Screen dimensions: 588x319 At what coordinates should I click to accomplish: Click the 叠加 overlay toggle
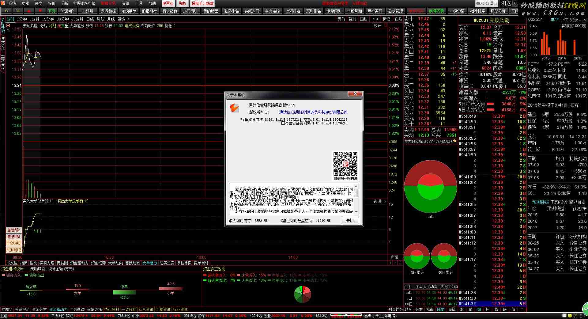[352, 19]
